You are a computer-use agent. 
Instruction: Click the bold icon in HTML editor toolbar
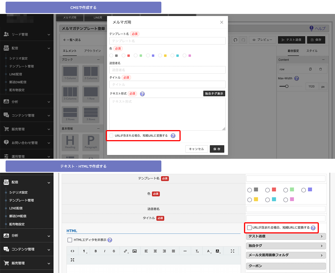(x=96, y=251)
